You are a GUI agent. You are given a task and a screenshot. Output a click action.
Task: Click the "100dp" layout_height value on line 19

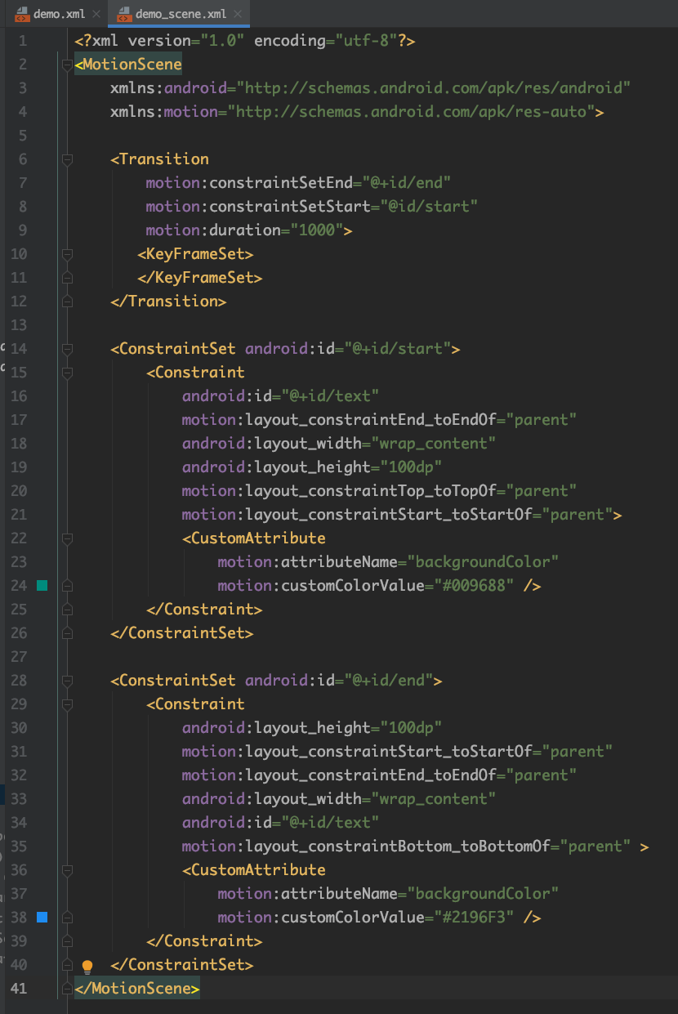pyautogui.click(x=411, y=467)
